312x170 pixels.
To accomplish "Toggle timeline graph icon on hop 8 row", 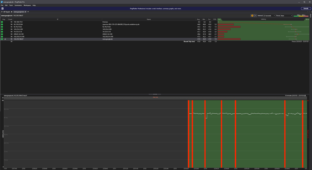I will coord(5,39).
